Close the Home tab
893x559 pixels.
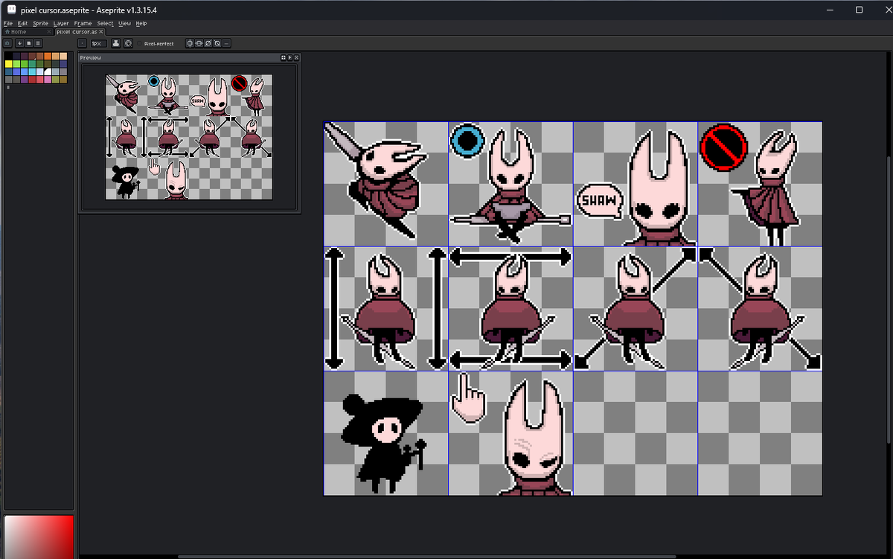tap(49, 32)
